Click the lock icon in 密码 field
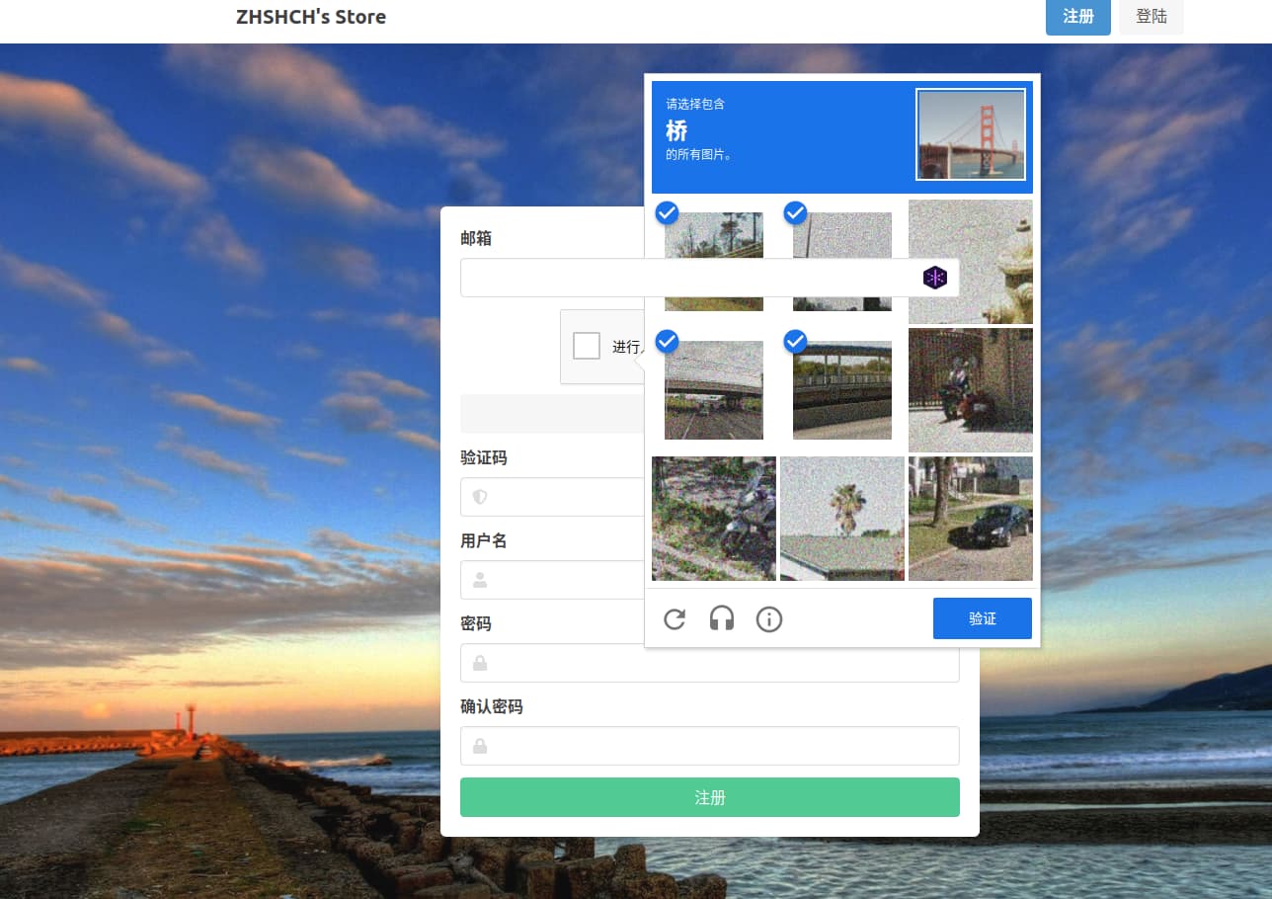The height and width of the screenshot is (899, 1272). click(480, 663)
